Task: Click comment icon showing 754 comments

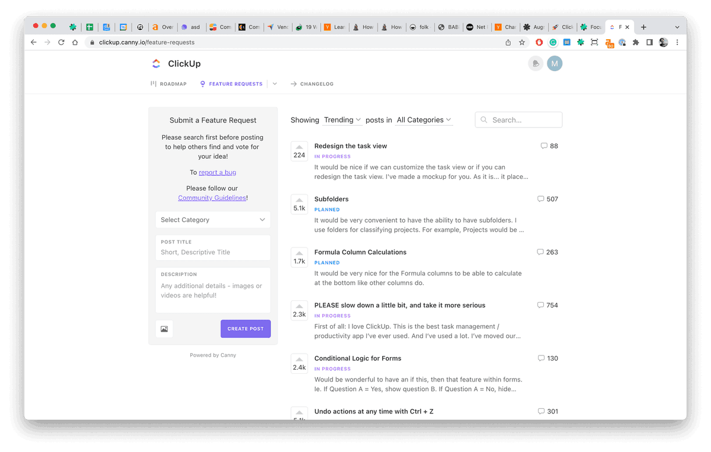Action: (540, 305)
